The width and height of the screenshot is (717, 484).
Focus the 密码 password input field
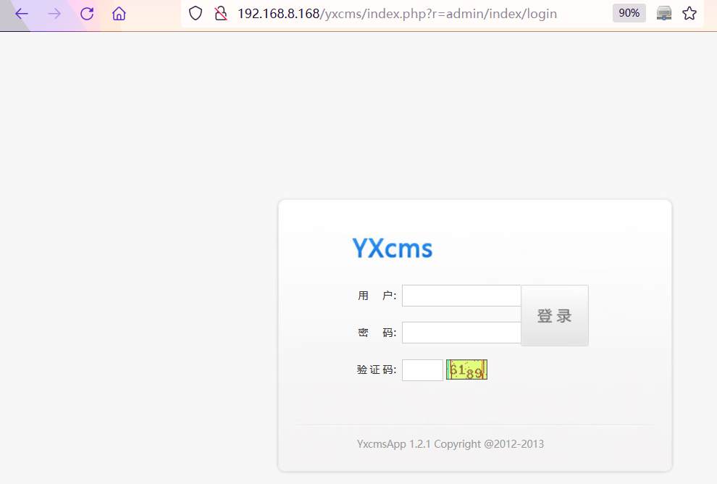click(x=461, y=333)
